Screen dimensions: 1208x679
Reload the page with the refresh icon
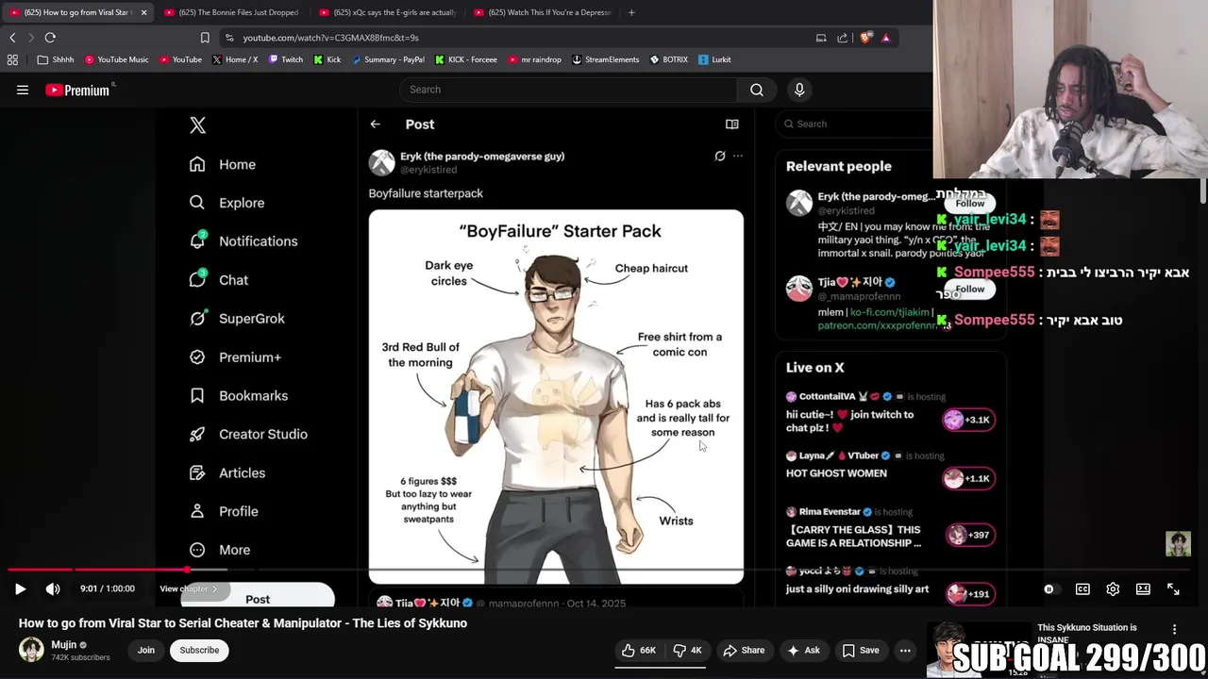[x=50, y=38]
